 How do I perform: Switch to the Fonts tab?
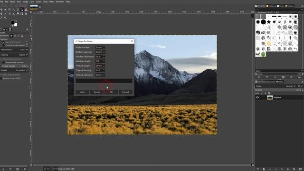[281, 6]
